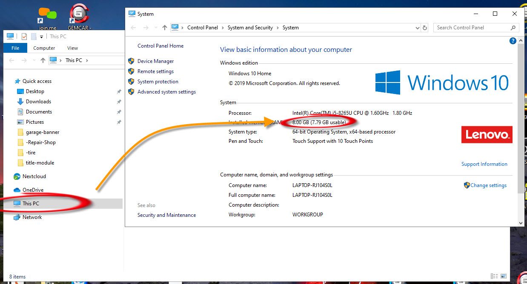Open the GEMCAR desktop shortcut
This screenshot has height=284, width=527.
pyautogui.click(x=79, y=18)
